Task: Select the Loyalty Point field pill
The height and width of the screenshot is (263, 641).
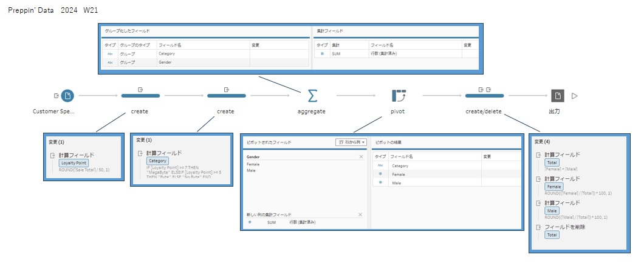Action: [x=73, y=163]
